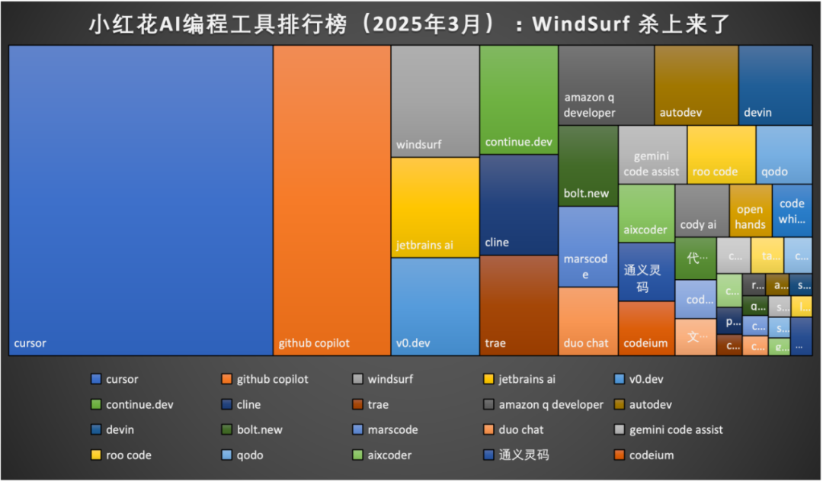Click the codeium legend entry text
This screenshot has height=482, width=823.
652,455
